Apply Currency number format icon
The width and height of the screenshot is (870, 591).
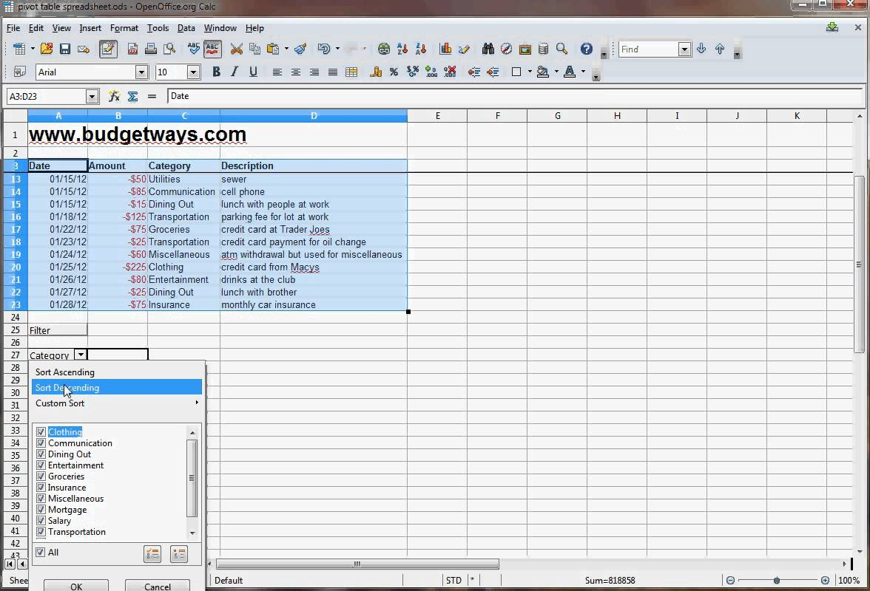point(377,72)
